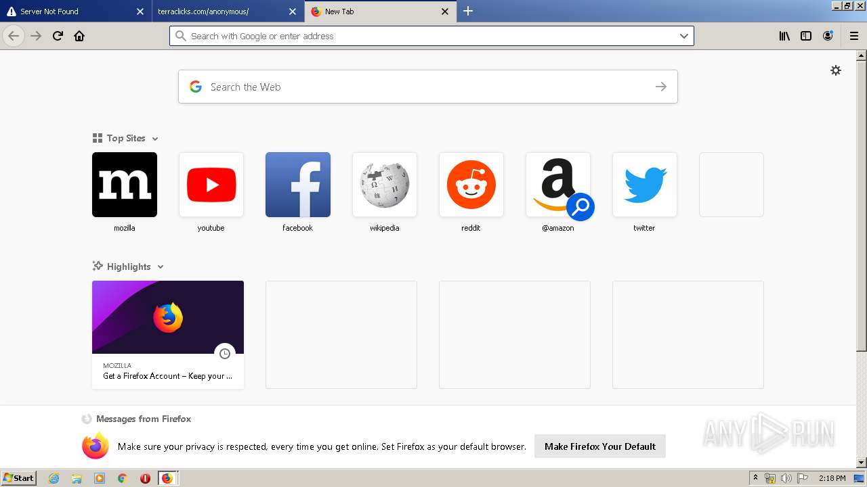This screenshot has width=867, height=487.
Task: Focus the address bar input
Action: point(431,36)
